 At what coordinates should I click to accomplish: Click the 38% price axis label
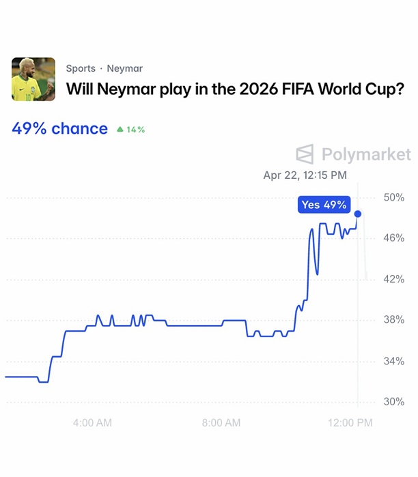[393, 320]
